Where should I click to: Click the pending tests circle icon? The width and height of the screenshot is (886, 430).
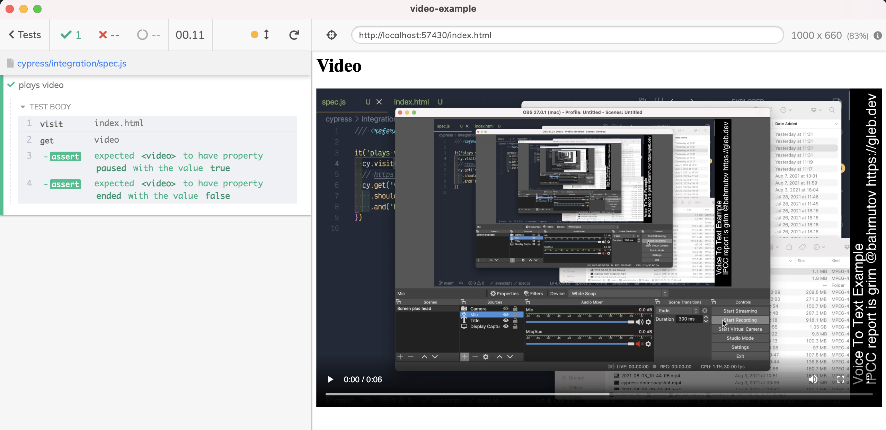pos(142,35)
